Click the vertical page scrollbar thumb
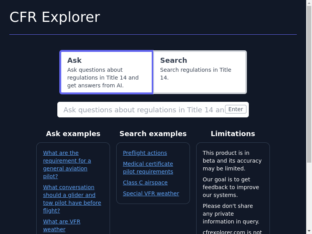312x234 pixels. [309, 82]
